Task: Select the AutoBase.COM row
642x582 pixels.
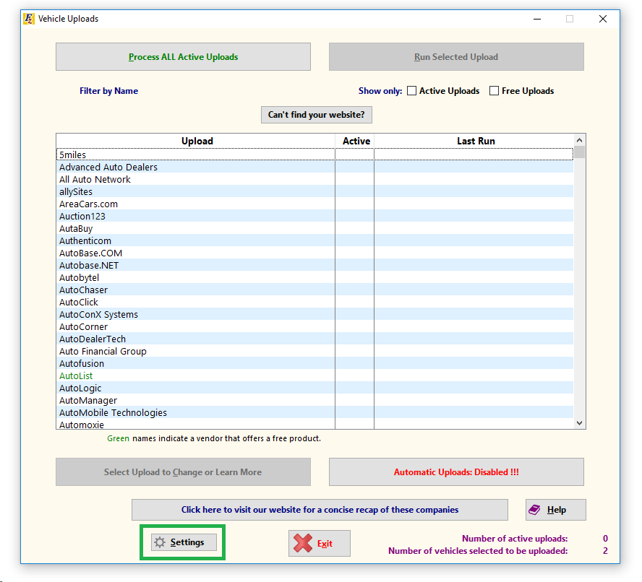Action: (x=315, y=253)
